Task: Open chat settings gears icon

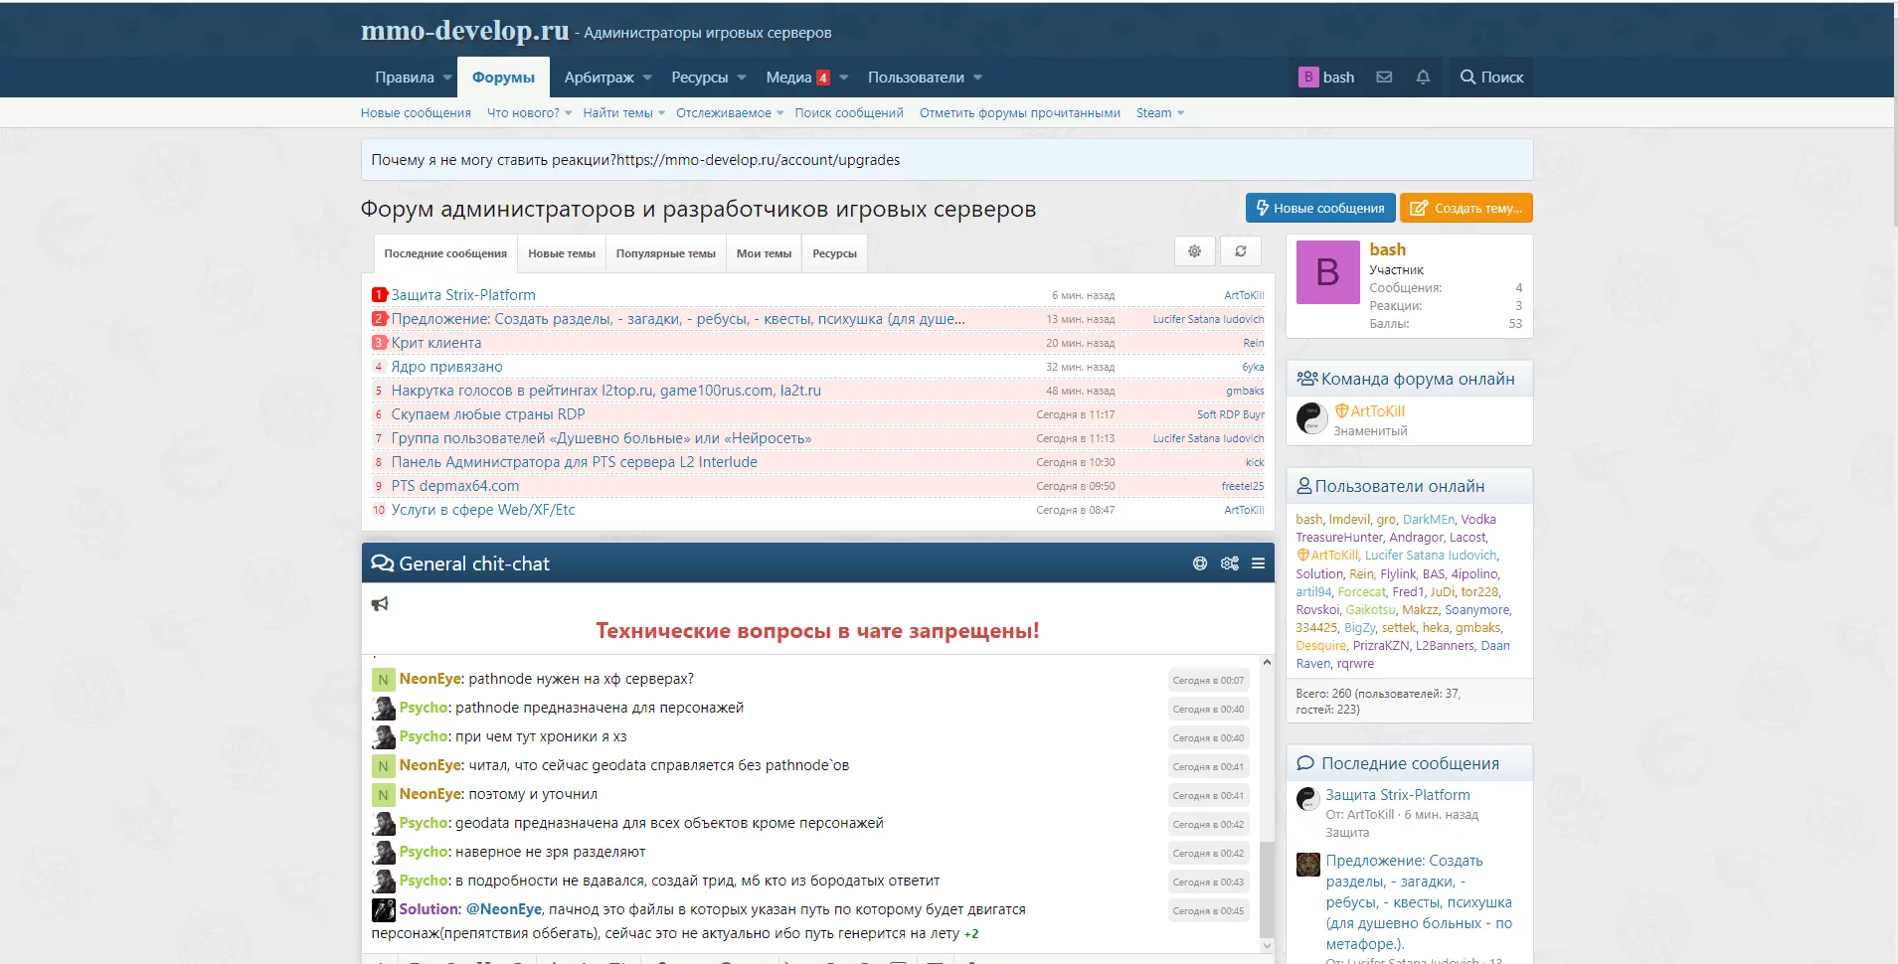Action: tap(1230, 563)
